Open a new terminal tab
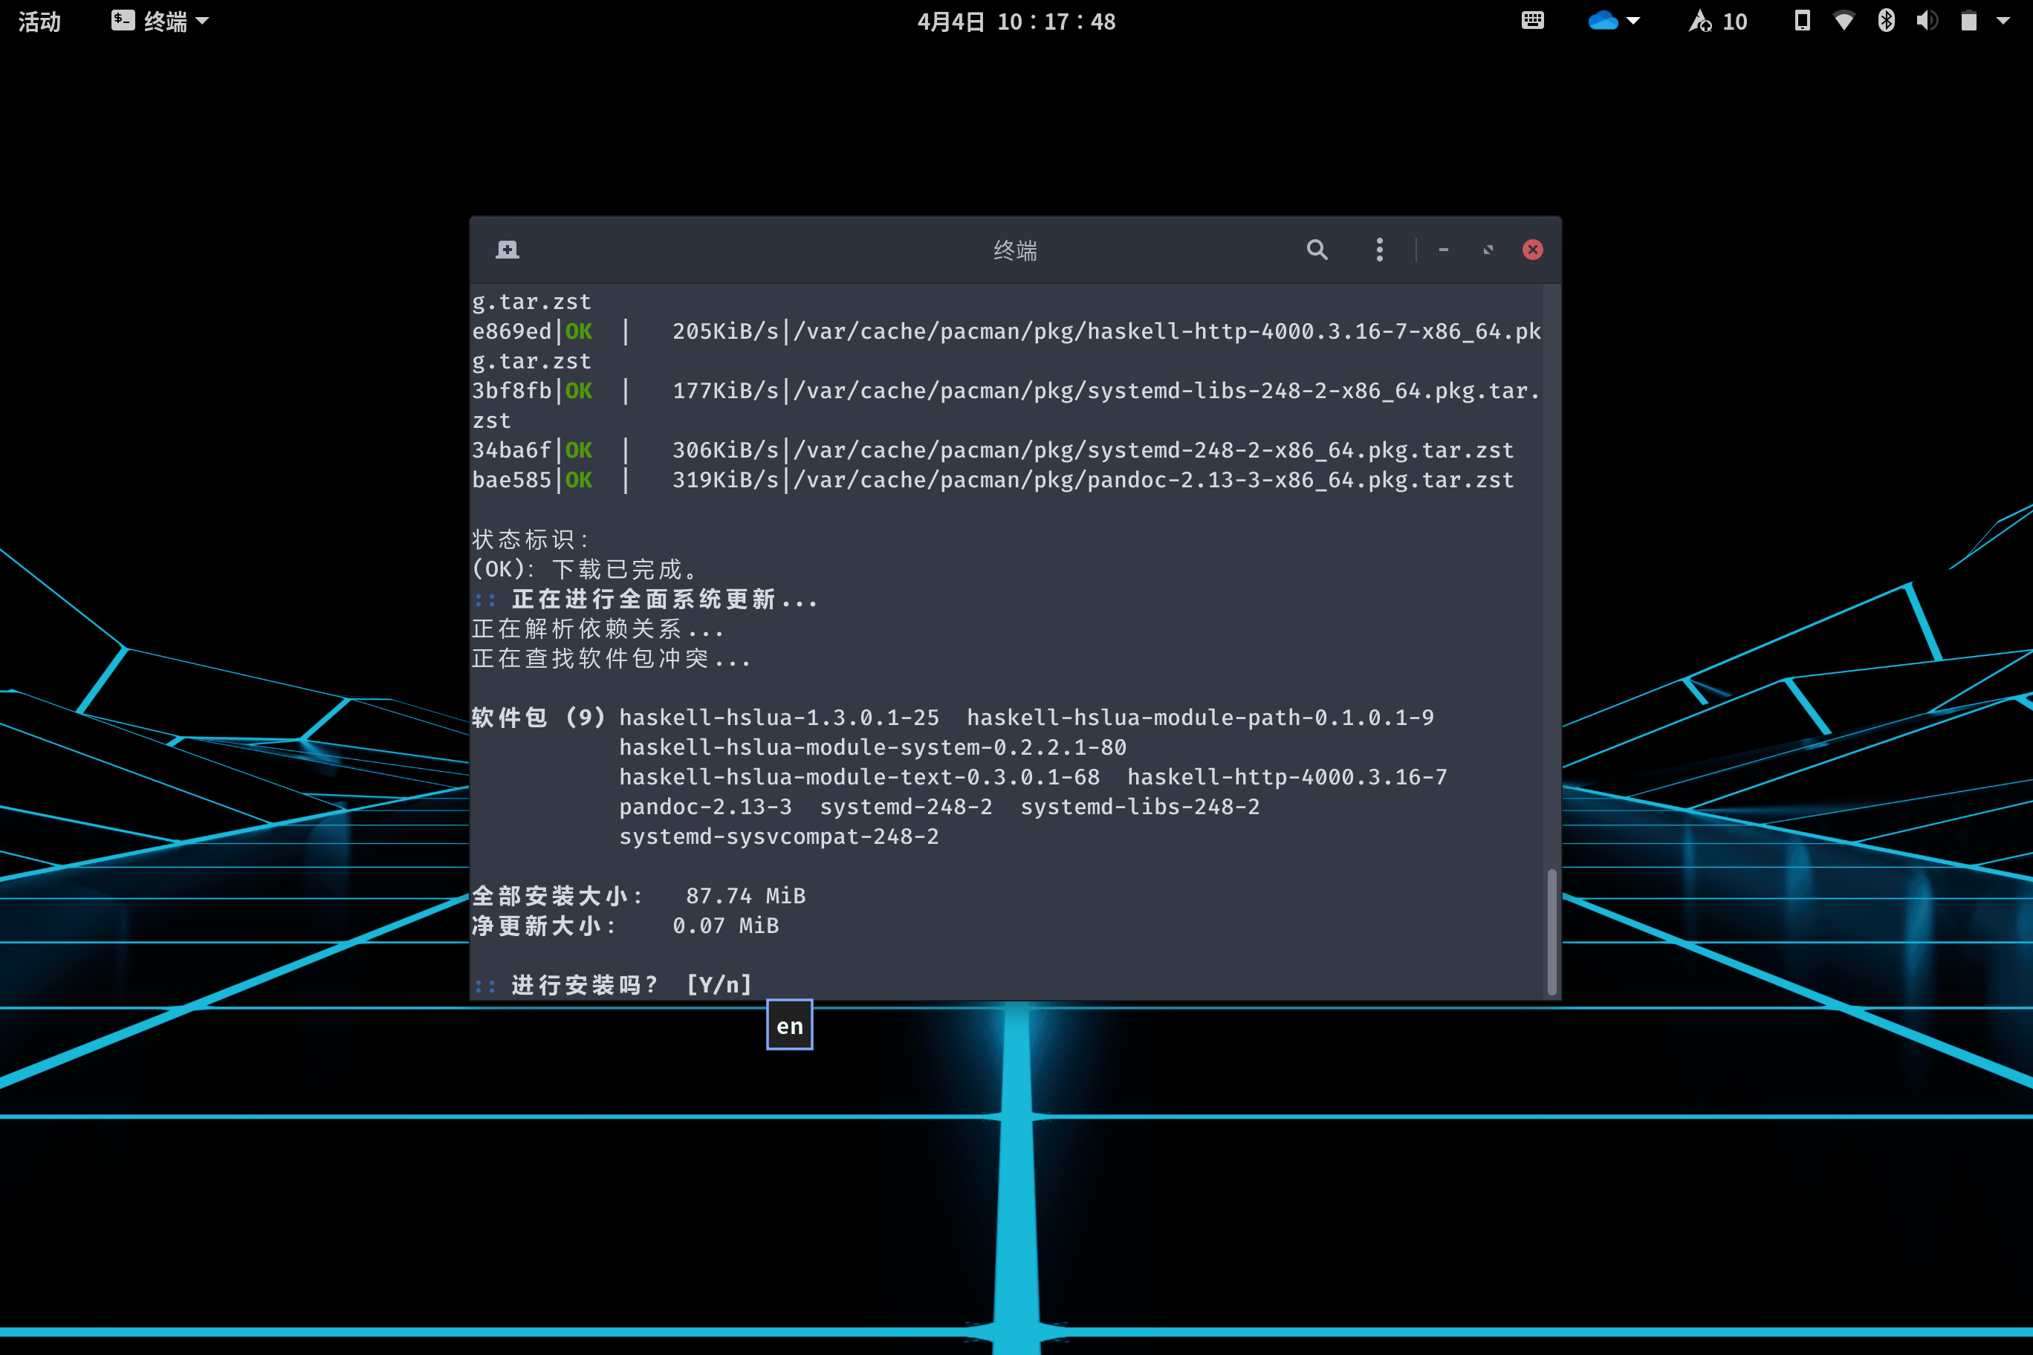The width and height of the screenshot is (2033, 1355). 508,250
